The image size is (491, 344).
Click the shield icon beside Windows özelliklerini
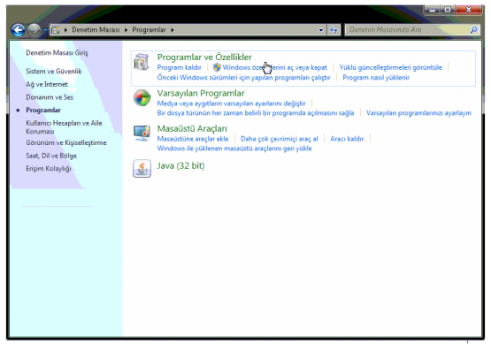pos(217,67)
